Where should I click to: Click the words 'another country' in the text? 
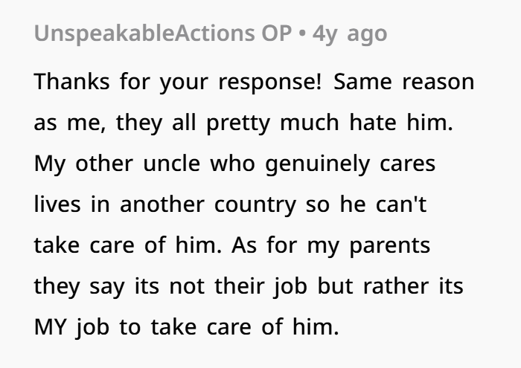pyautogui.click(x=208, y=204)
